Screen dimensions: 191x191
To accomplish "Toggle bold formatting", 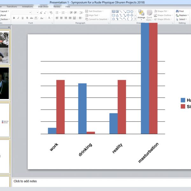I will coord(14,18).
